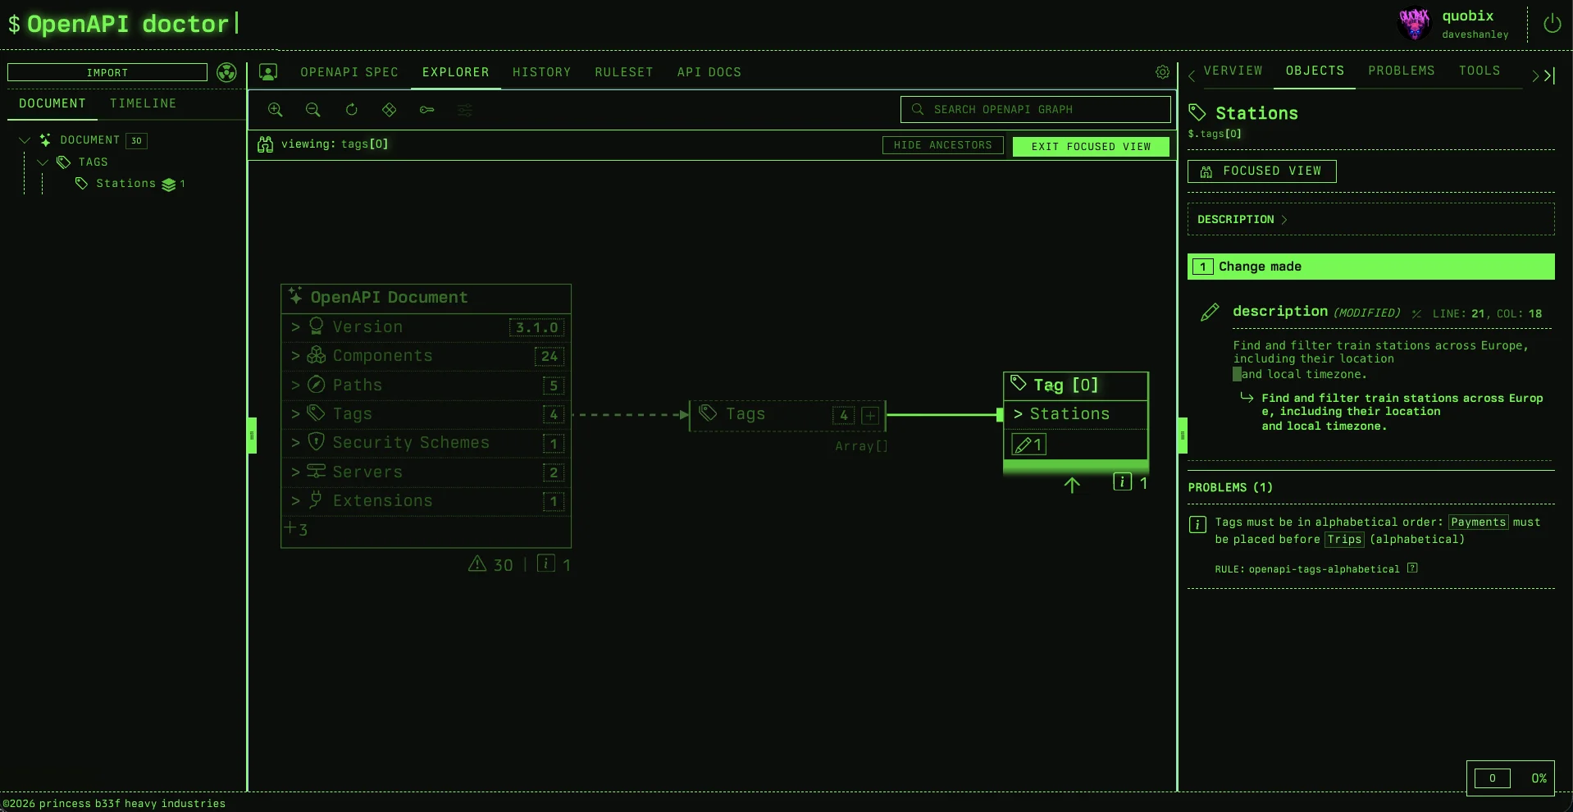
Task: Click the radioactive icon beside Import
Action: tap(226, 73)
